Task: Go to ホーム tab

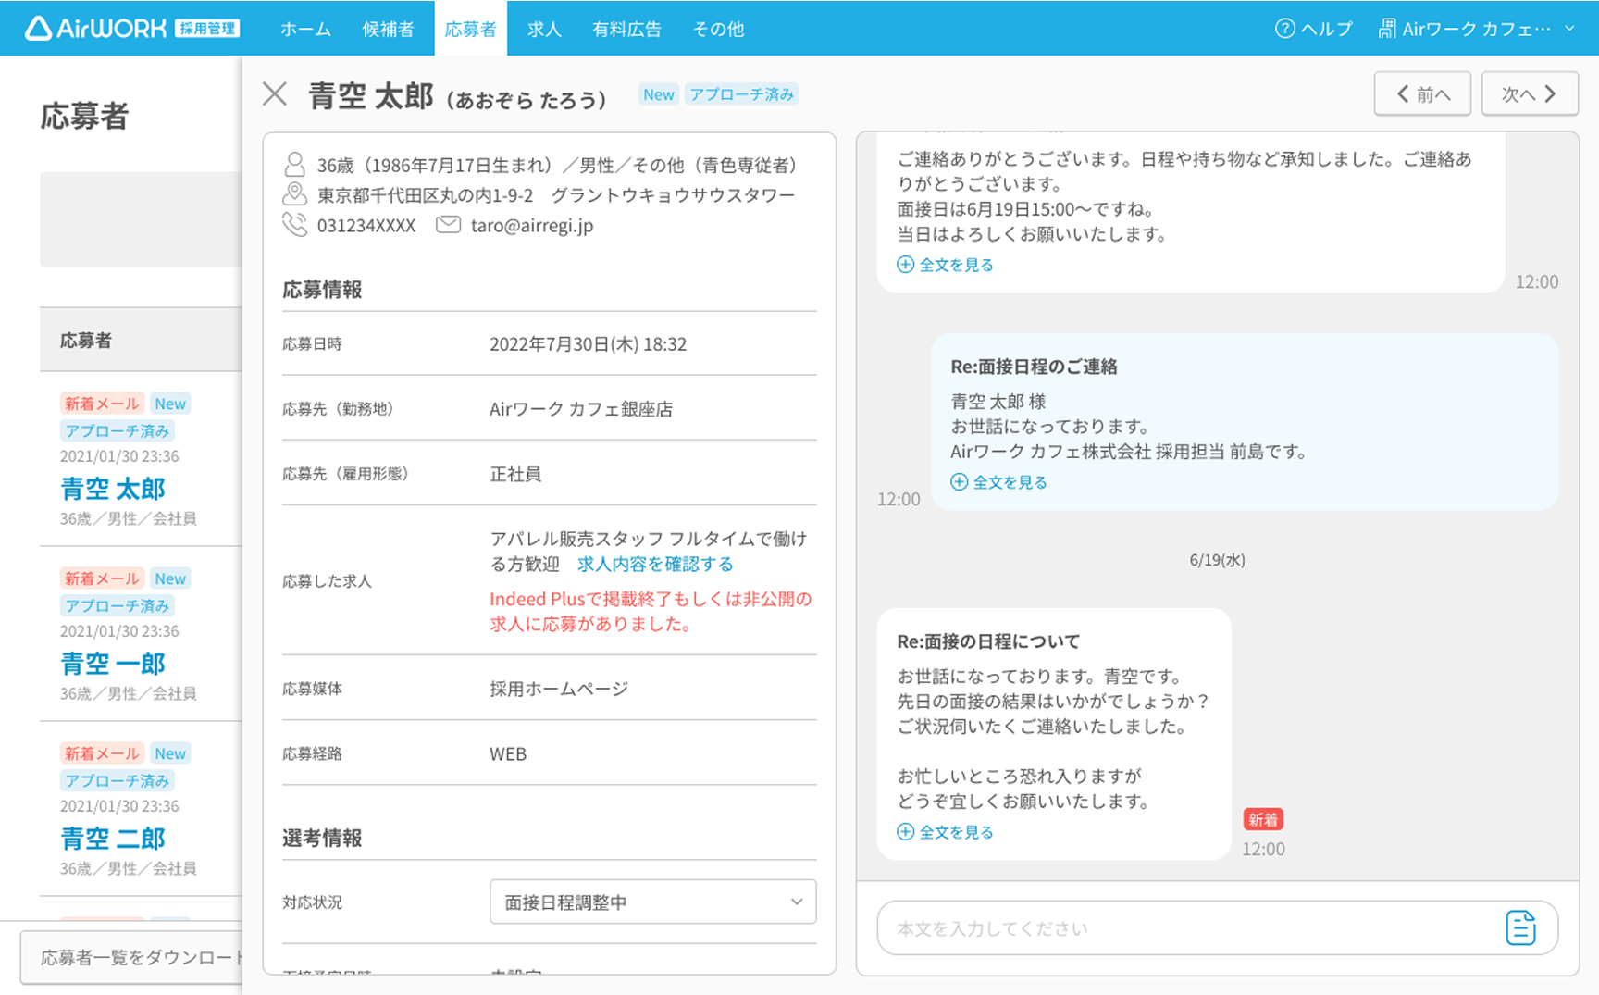Action: (x=305, y=29)
